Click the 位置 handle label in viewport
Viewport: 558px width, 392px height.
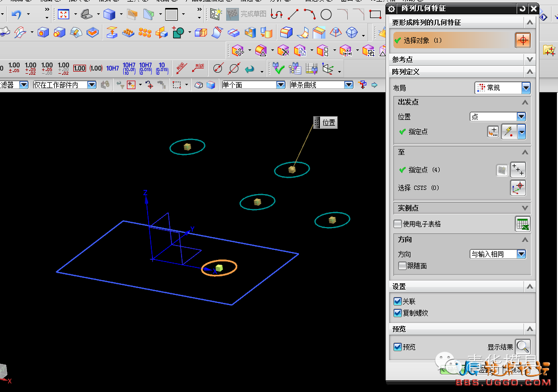(325, 123)
